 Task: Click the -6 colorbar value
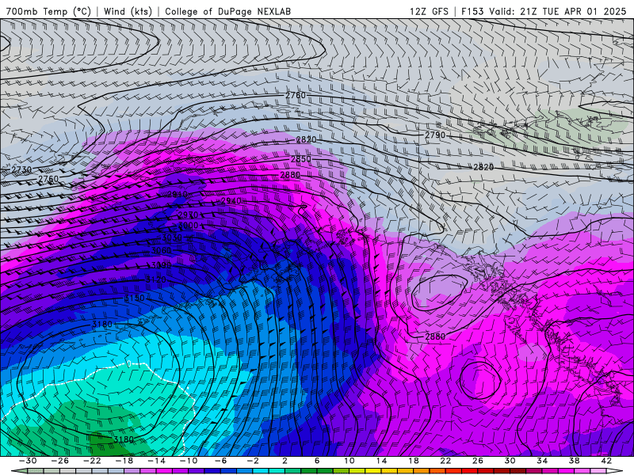220,461
